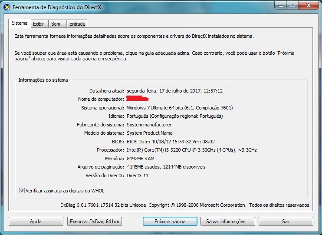Open the Som tab
The height and width of the screenshot is (235, 322).
click(56, 24)
